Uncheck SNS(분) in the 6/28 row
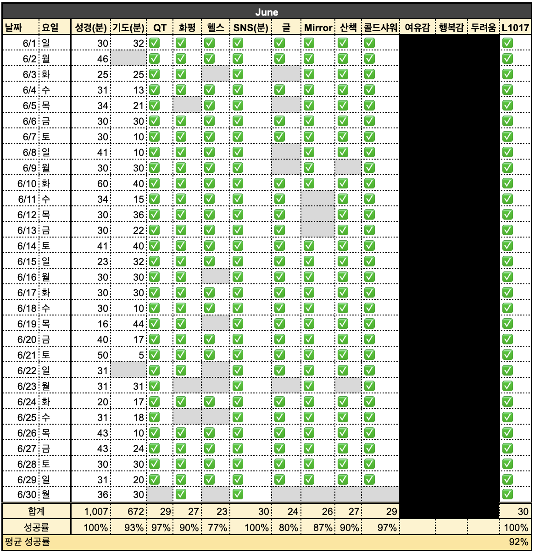This screenshot has width=534, height=553. coord(238,464)
